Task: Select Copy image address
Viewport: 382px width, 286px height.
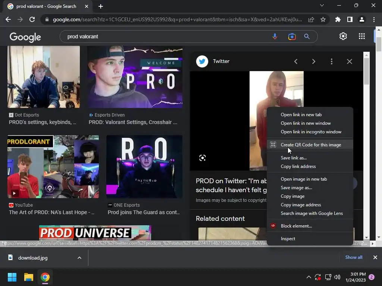Action: point(310,205)
